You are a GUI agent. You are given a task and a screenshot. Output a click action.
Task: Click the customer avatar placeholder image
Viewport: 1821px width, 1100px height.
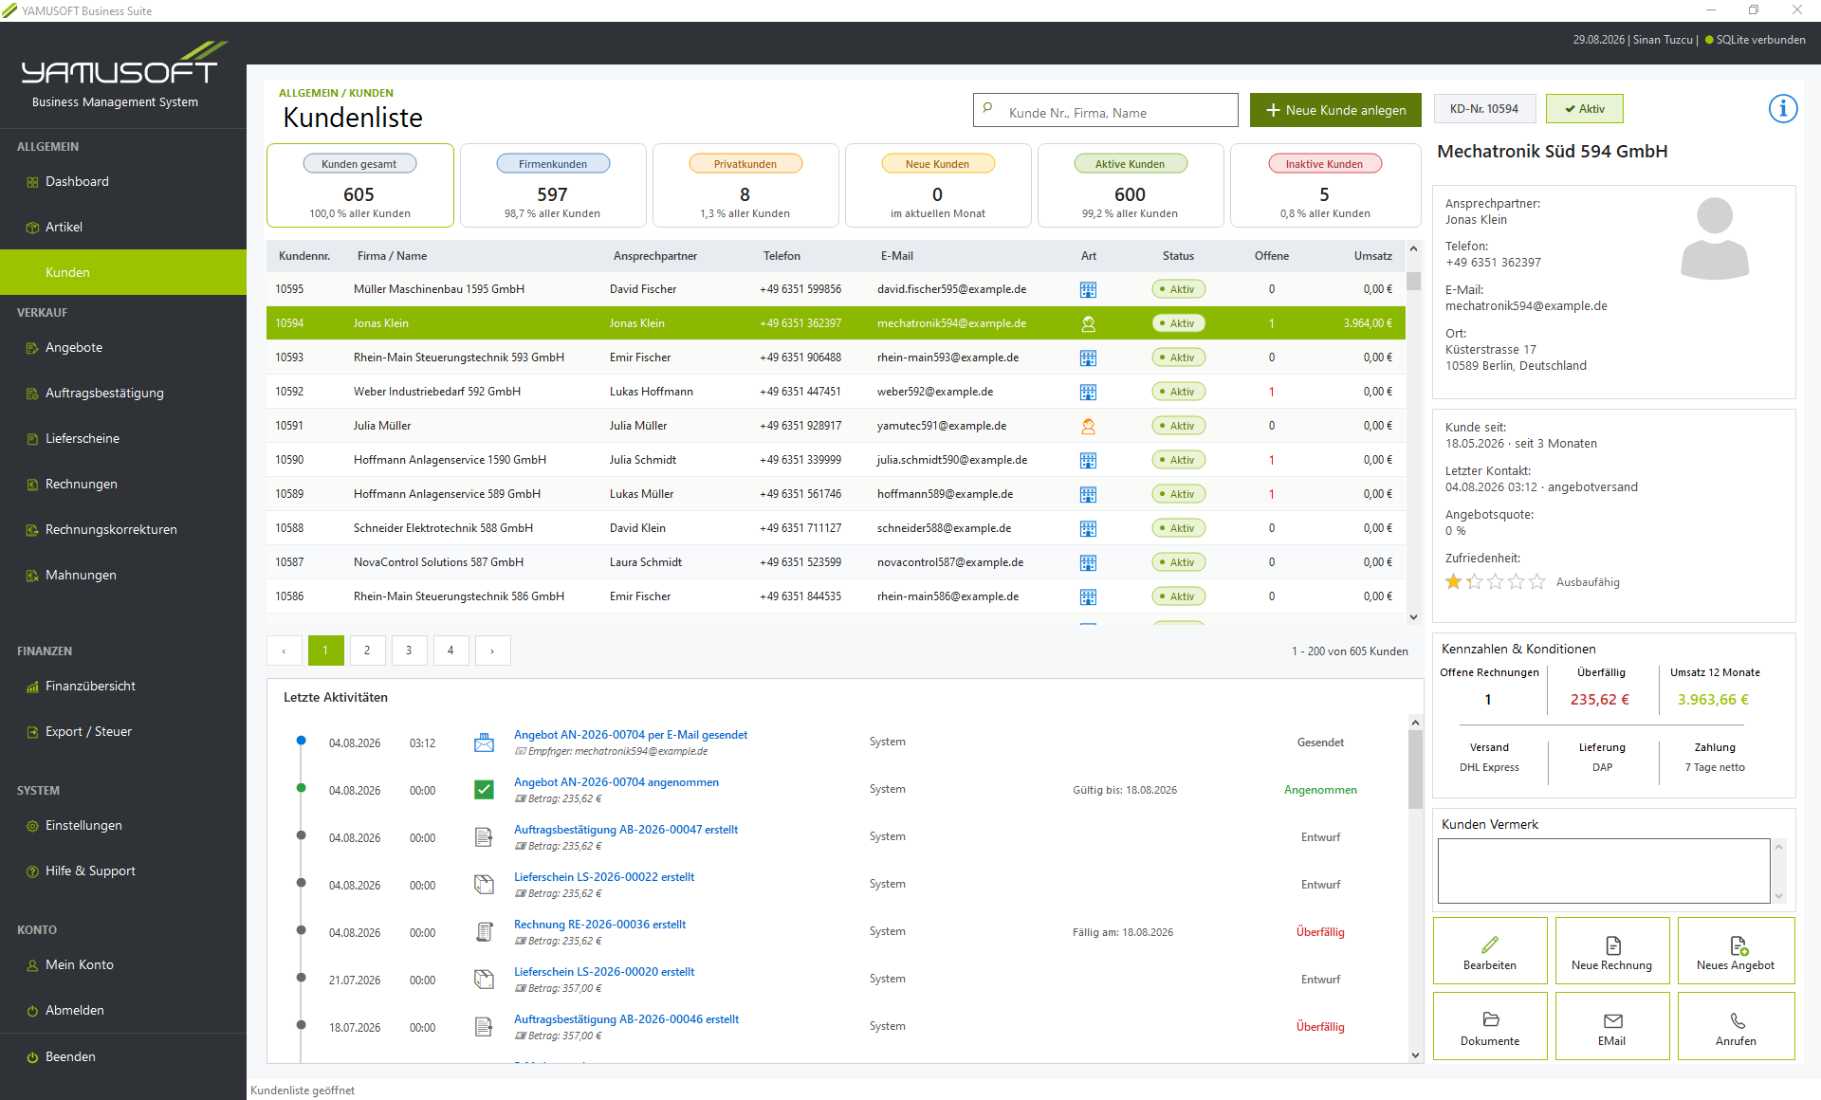(x=1714, y=238)
